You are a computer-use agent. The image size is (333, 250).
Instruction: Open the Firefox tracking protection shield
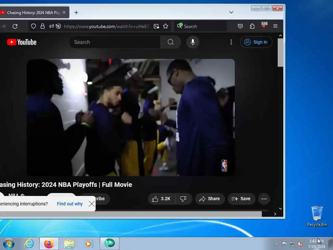[x=33, y=26]
